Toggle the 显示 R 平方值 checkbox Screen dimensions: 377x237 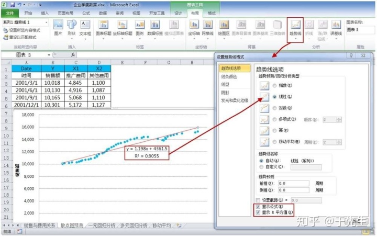coord(258,212)
